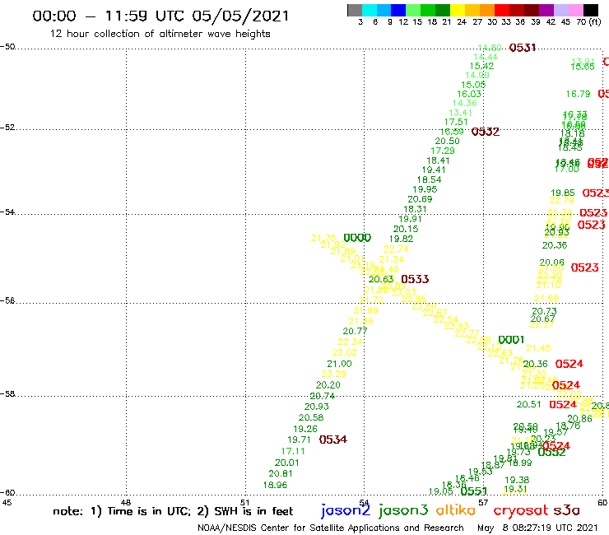Viewport: 609px width, 535px height.
Task: Click the 'altika' satellite legend label
Action: click(456, 510)
